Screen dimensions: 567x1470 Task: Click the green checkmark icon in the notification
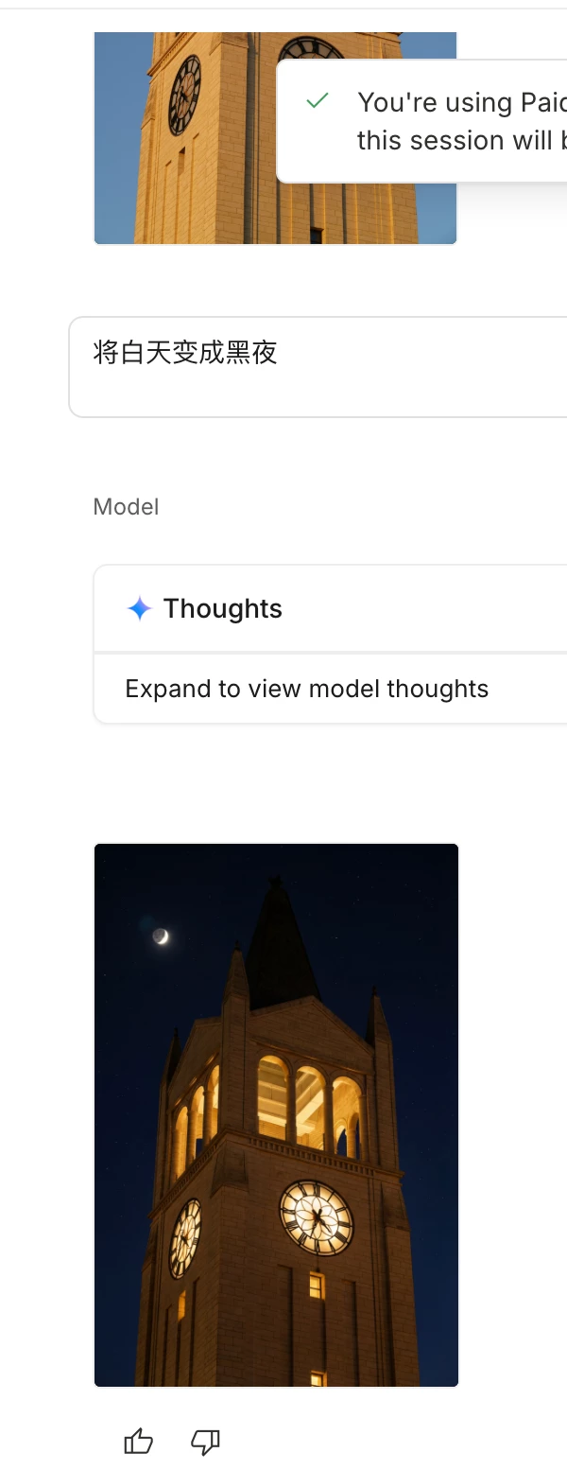tap(318, 100)
